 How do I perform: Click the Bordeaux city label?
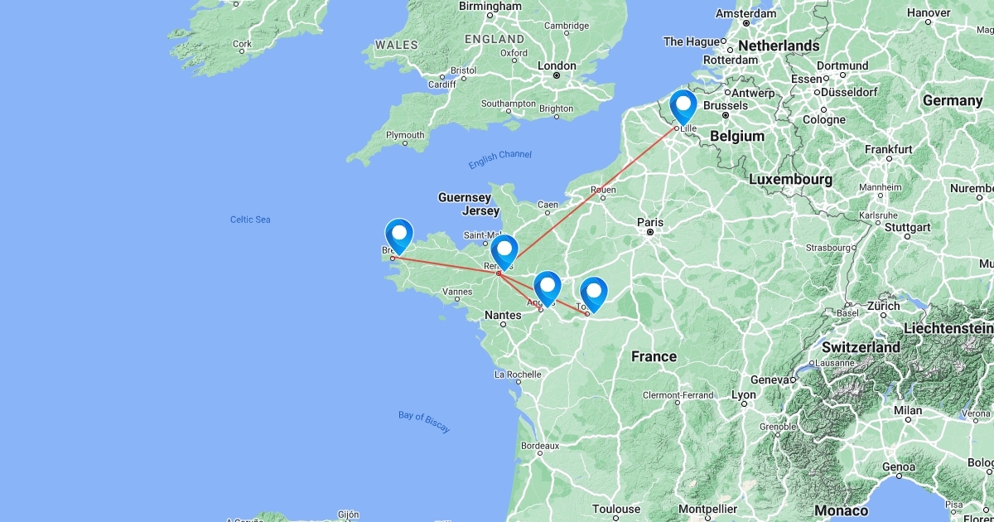540,446
